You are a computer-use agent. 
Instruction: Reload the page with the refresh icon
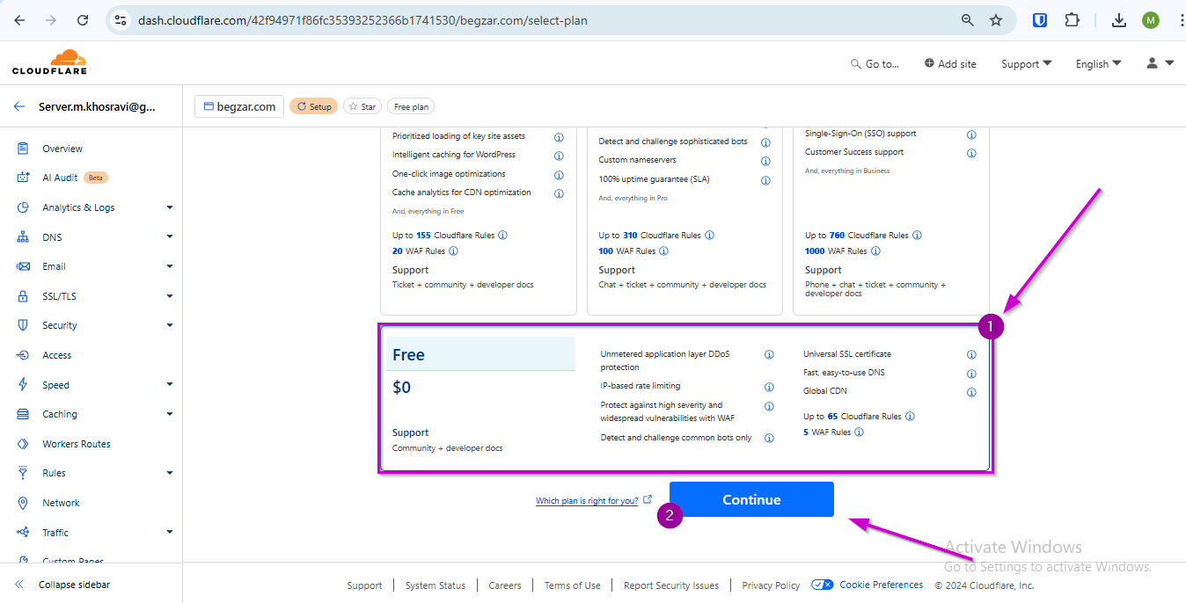click(x=83, y=20)
